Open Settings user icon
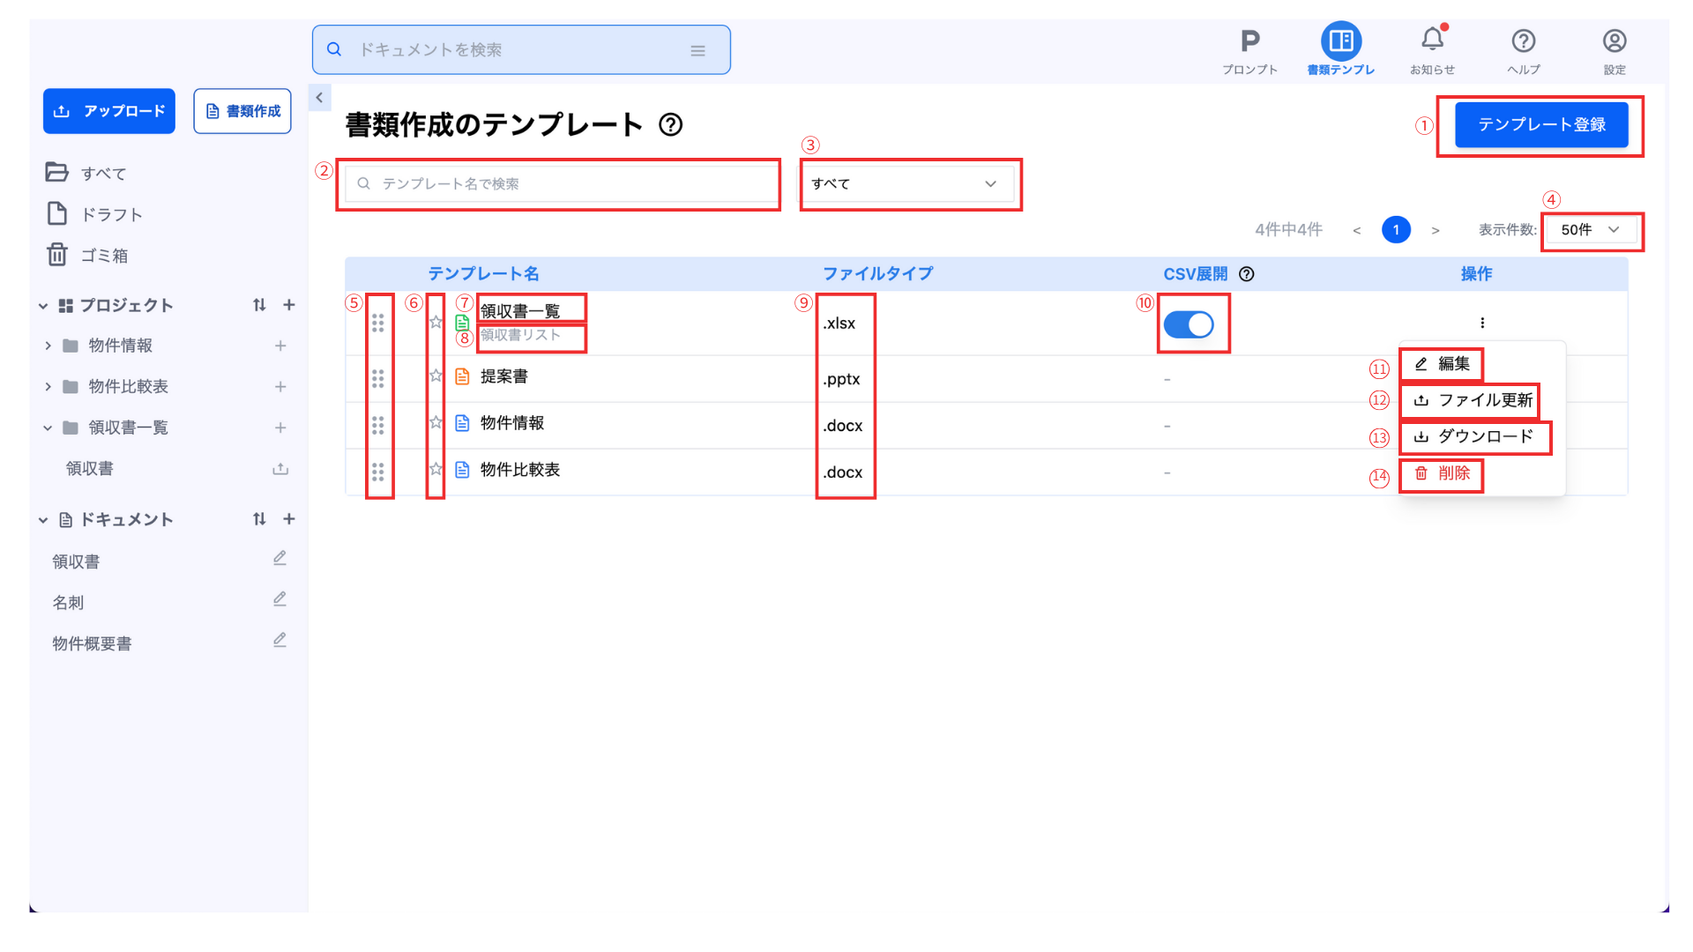 tap(1614, 41)
